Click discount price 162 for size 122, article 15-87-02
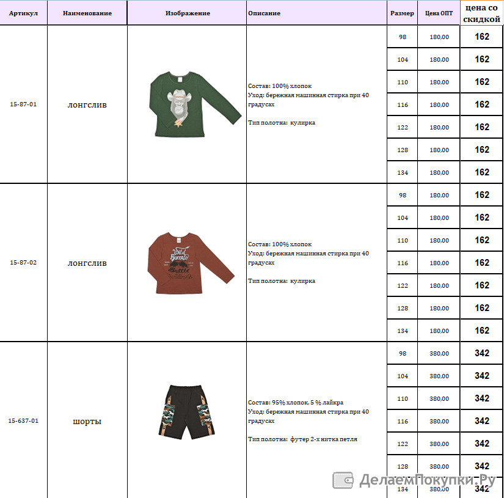The image size is (504, 498). click(x=481, y=285)
